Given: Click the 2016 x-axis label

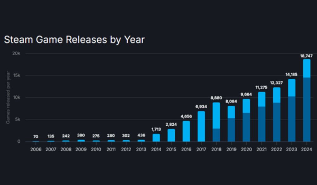Looking at the screenshot, I should coord(186,149).
